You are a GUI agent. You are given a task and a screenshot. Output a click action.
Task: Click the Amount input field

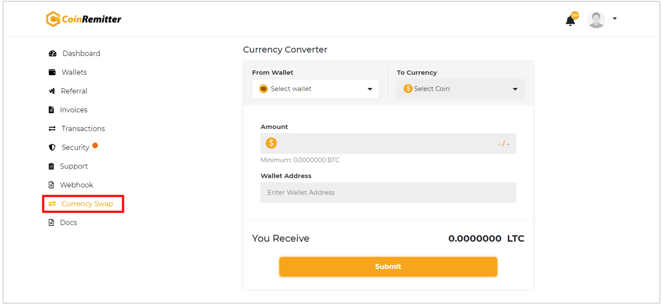coord(388,143)
